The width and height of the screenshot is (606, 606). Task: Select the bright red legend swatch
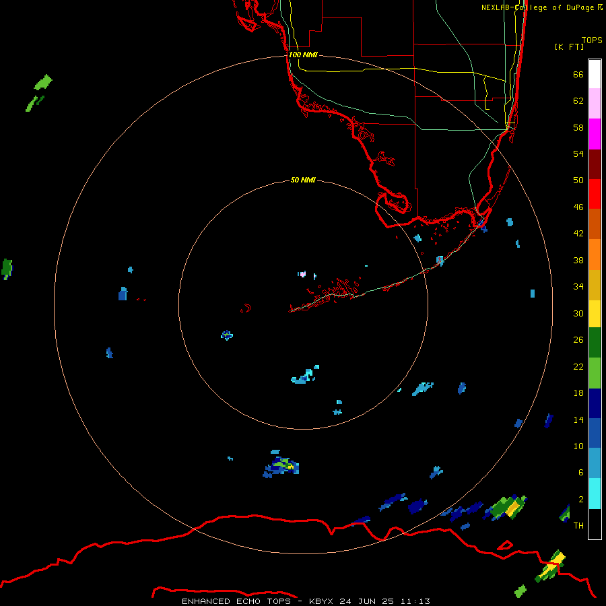(595, 194)
